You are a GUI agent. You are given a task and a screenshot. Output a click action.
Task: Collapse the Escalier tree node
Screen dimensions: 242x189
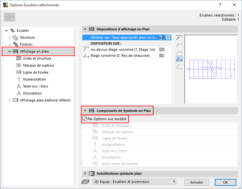click(6, 30)
